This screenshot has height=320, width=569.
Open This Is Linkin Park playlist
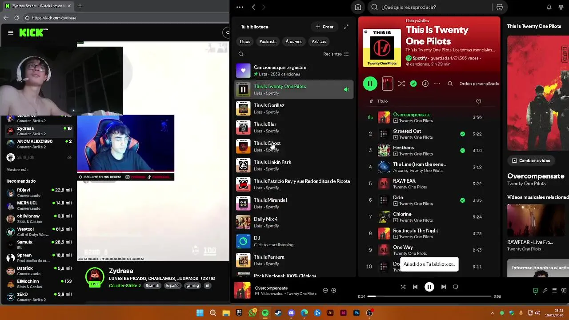coord(293,165)
